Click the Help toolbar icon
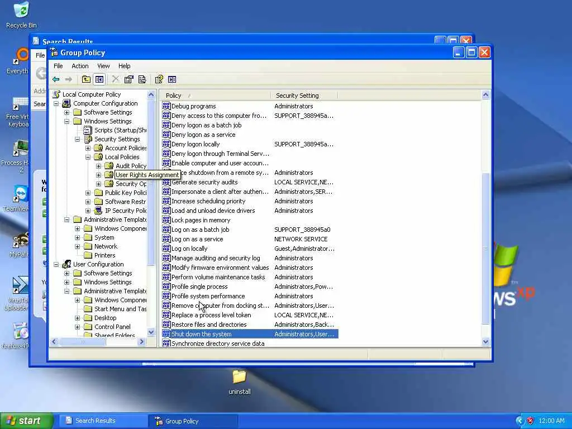Screen dimensions: 572x429 coord(159,79)
